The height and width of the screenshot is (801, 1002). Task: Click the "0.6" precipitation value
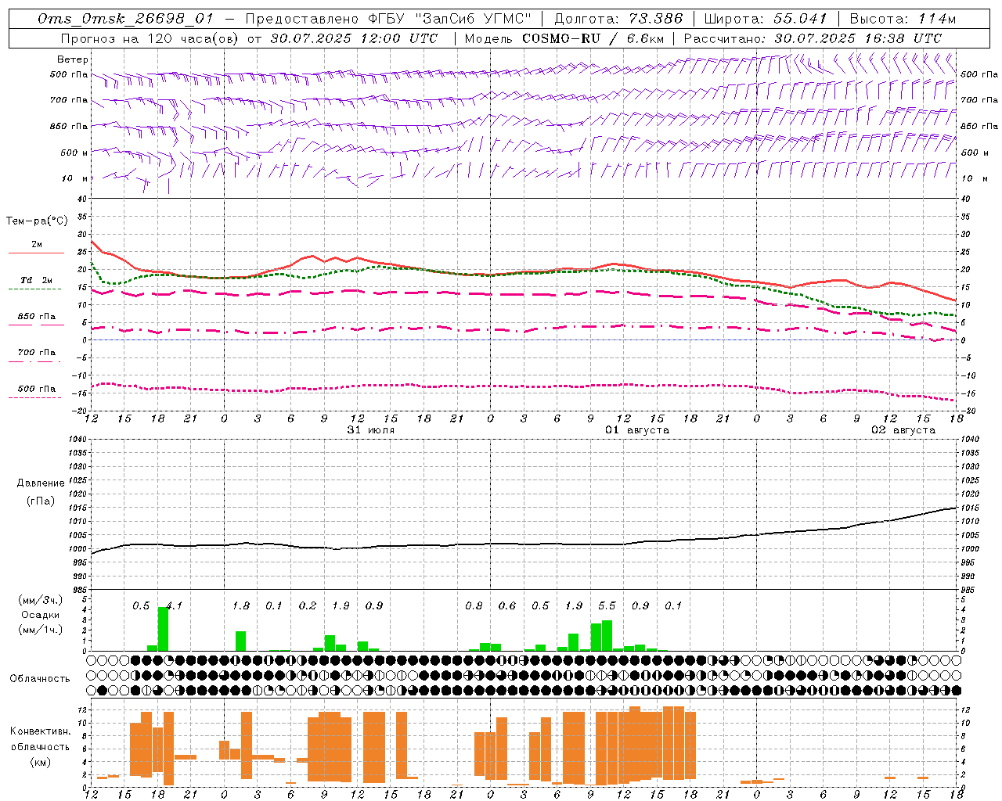click(507, 605)
